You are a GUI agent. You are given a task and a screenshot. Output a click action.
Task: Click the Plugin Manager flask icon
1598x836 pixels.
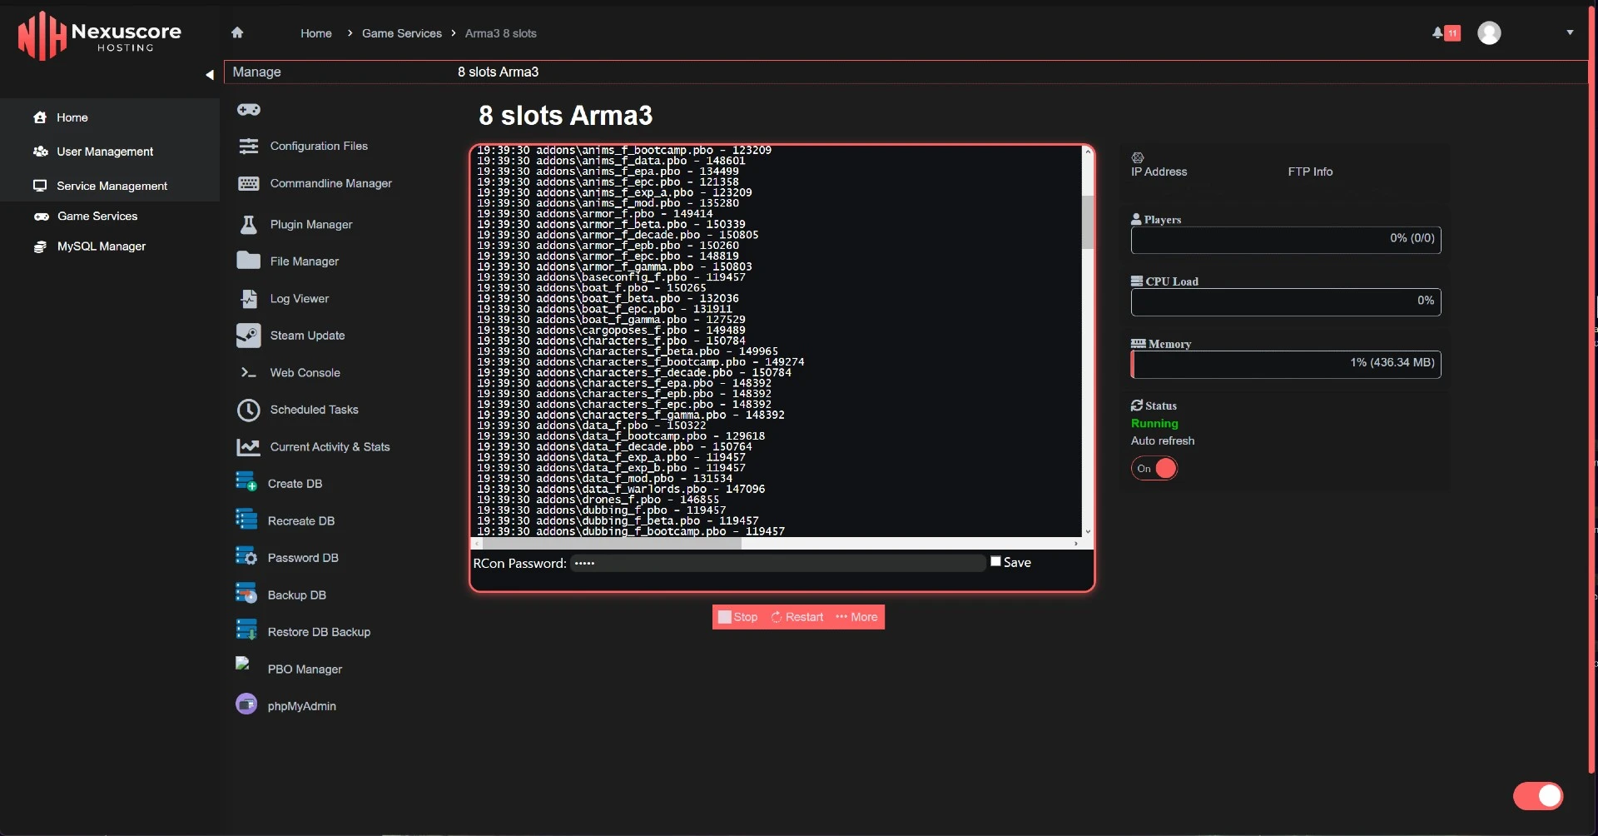(x=248, y=224)
